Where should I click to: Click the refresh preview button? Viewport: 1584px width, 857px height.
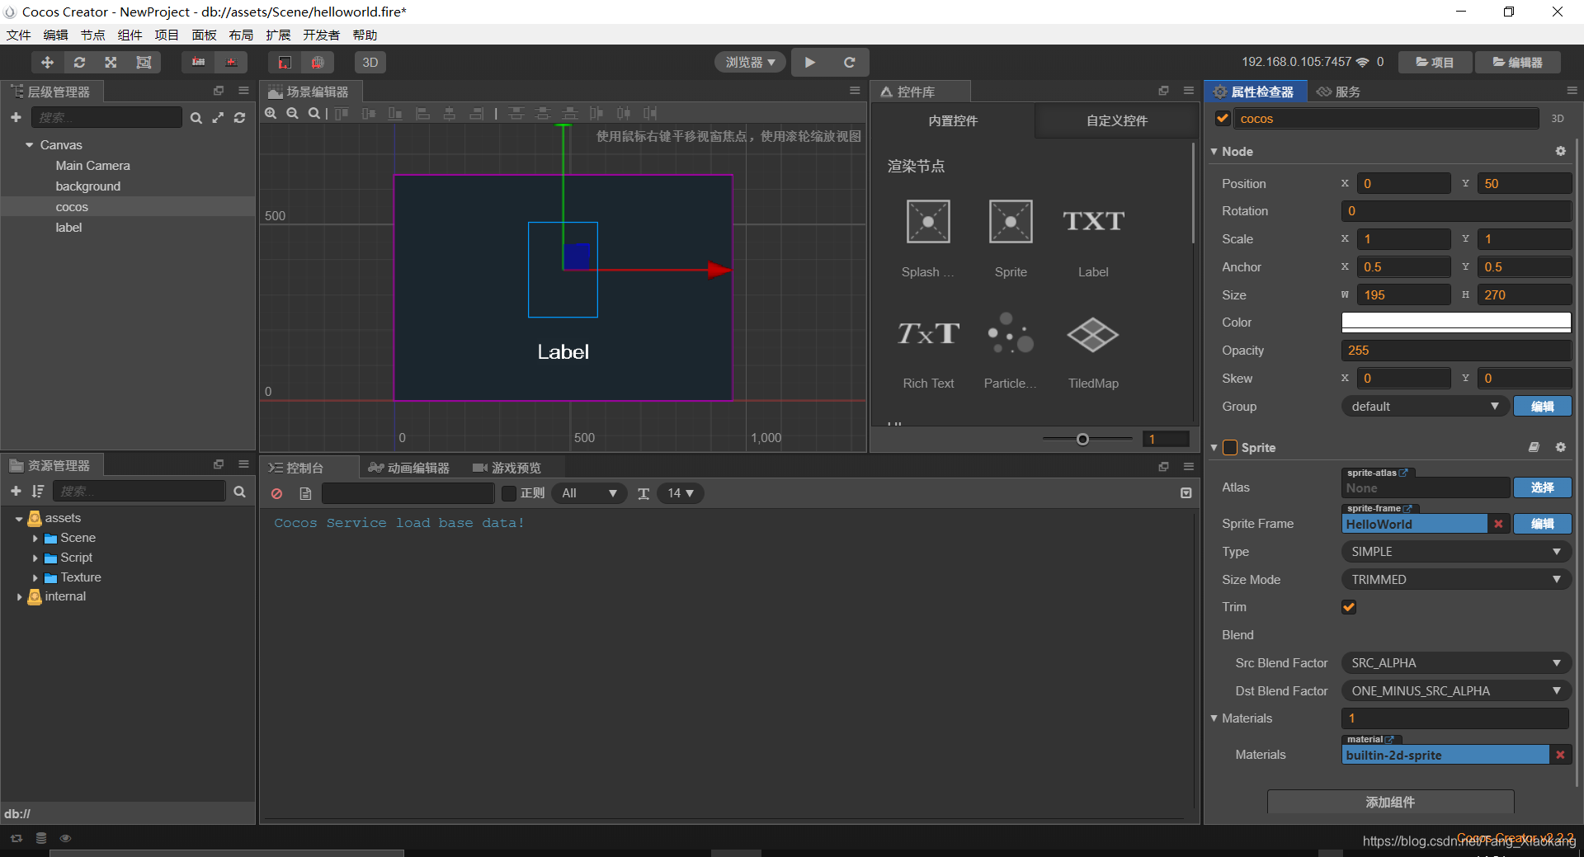(849, 63)
